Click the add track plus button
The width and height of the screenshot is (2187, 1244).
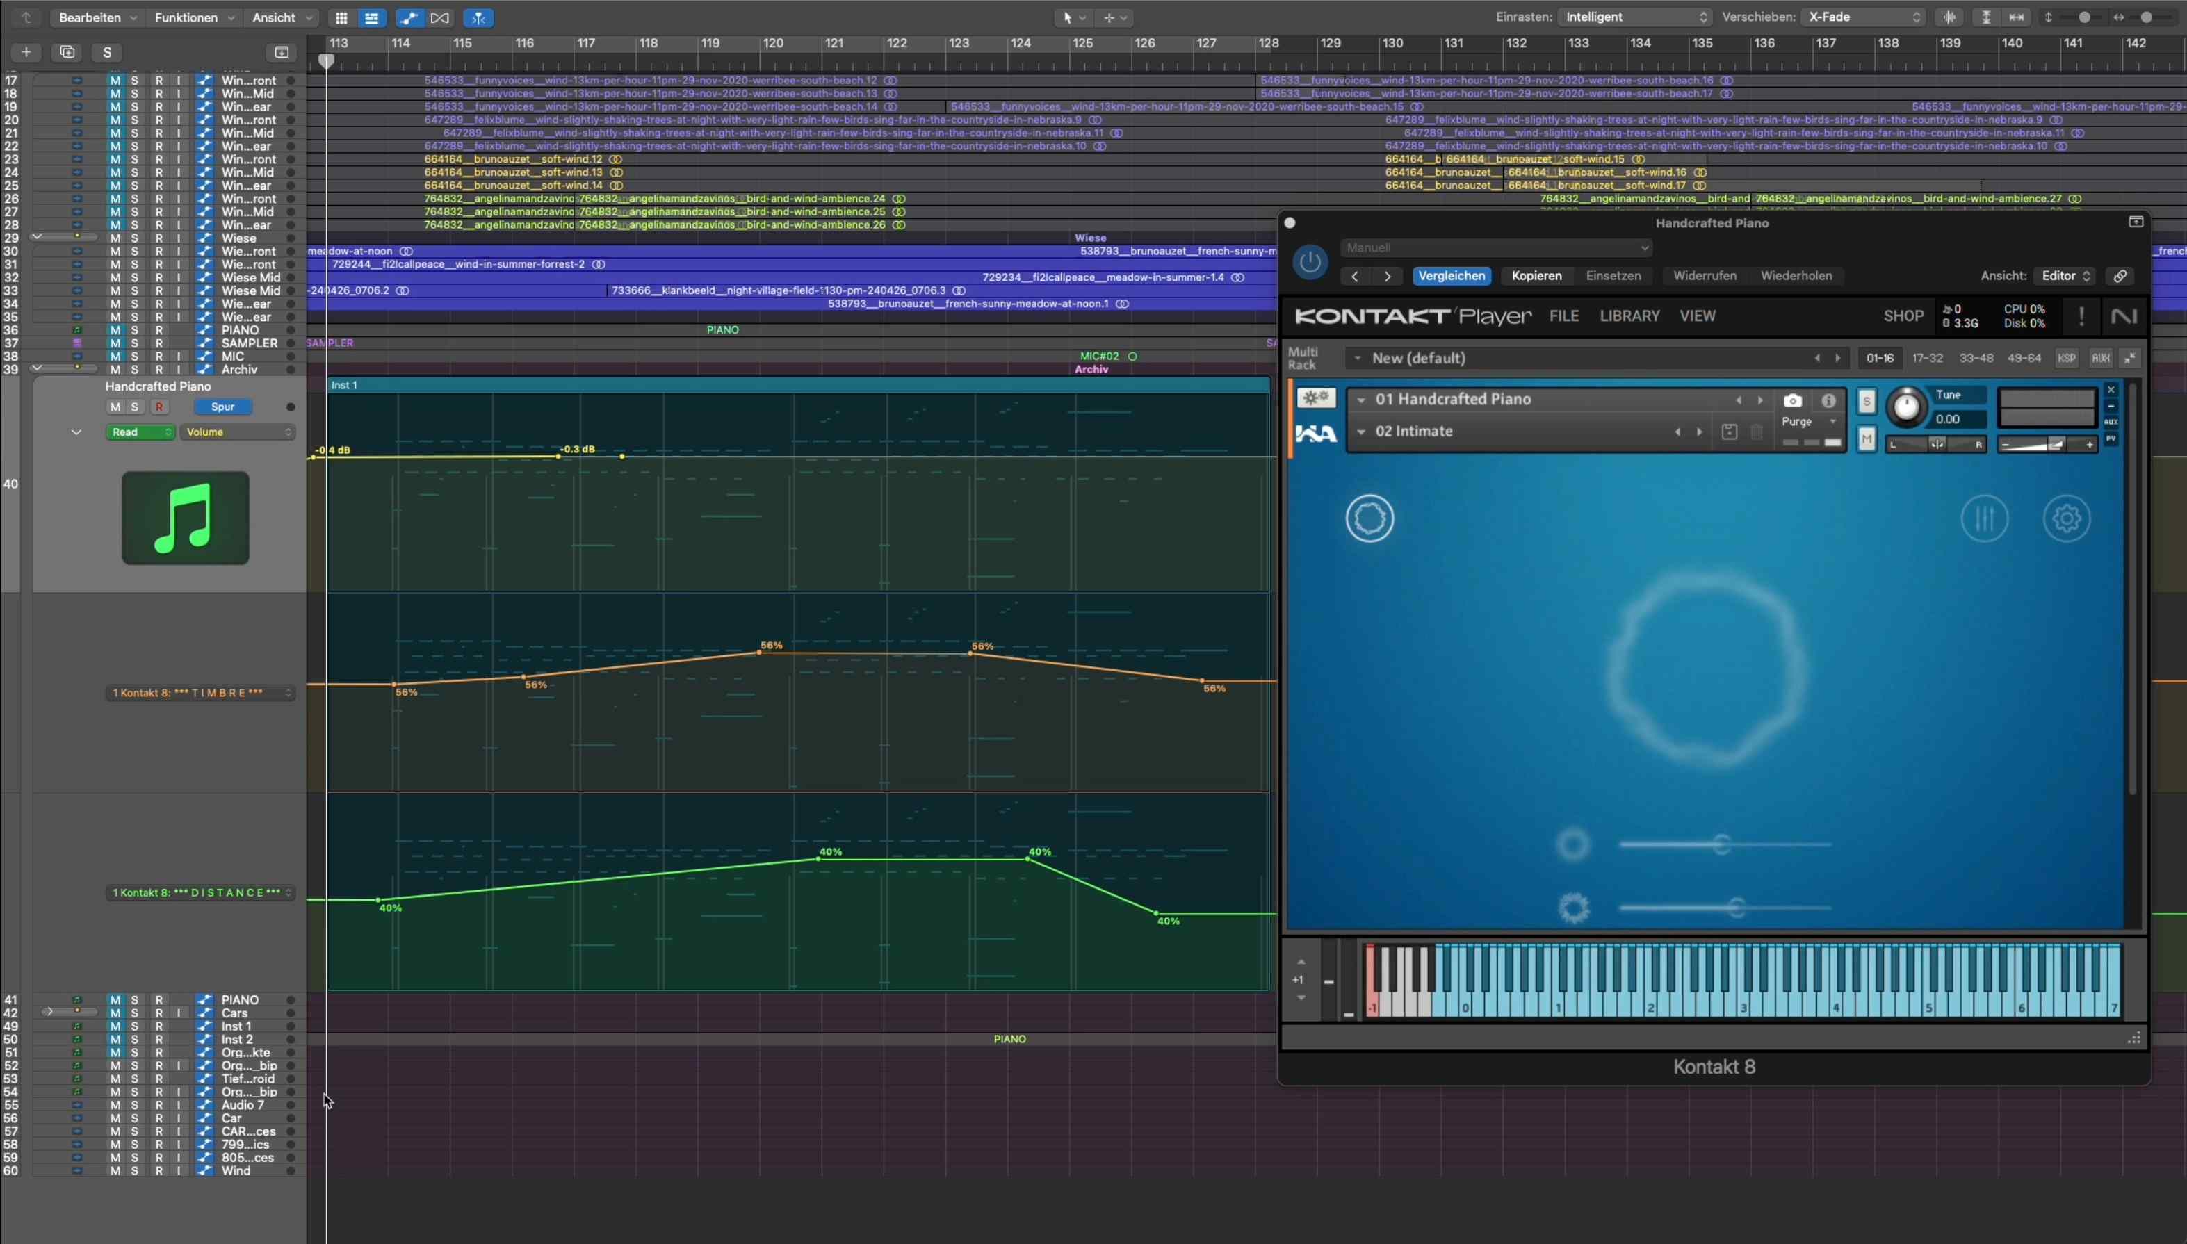26,52
